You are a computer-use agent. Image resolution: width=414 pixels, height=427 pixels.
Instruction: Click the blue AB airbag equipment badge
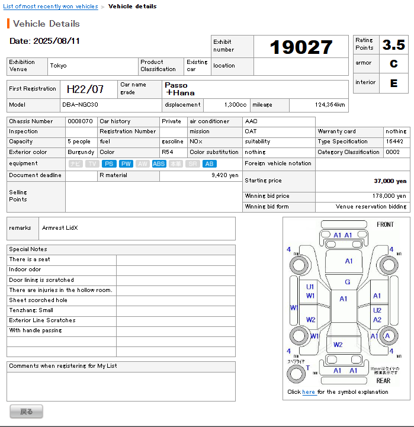pyautogui.click(x=210, y=163)
